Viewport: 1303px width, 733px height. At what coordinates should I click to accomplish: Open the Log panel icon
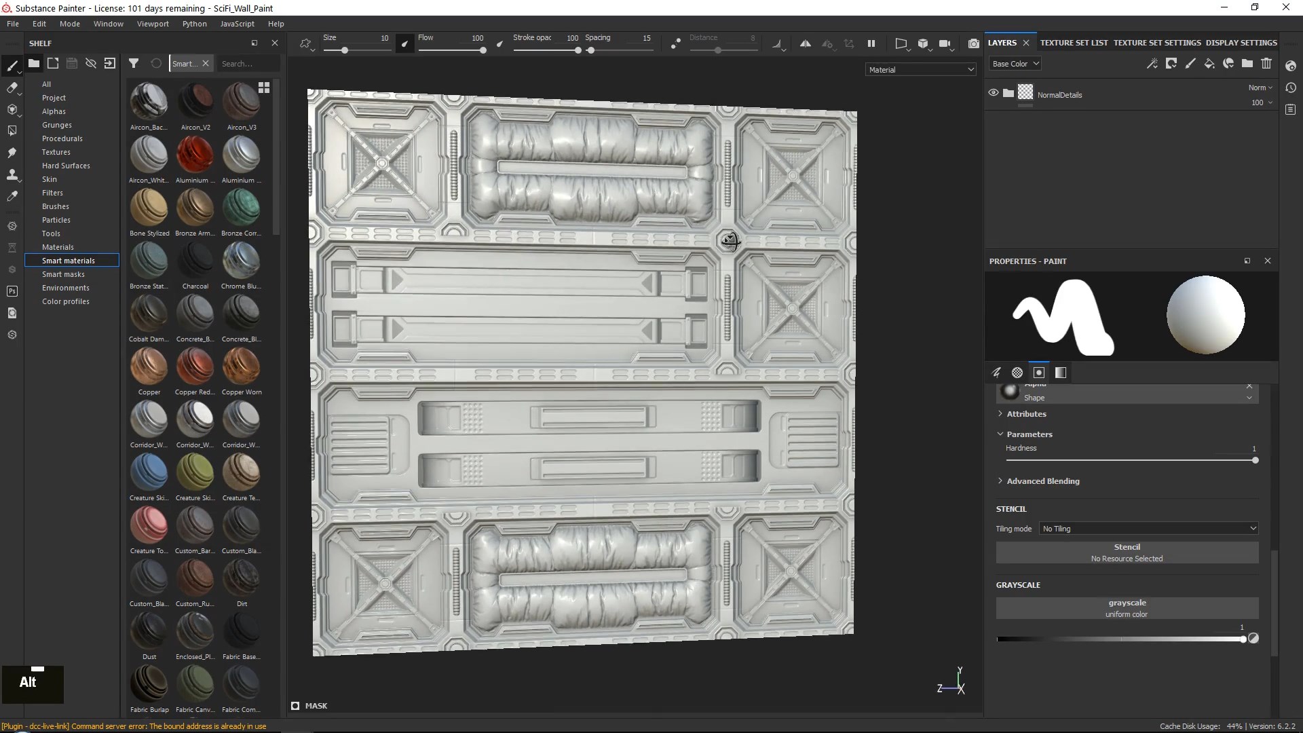pos(1291,109)
